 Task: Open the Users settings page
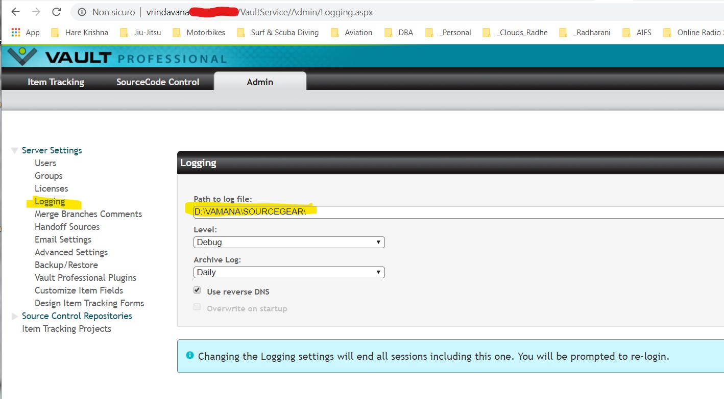click(x=45, y=163)
